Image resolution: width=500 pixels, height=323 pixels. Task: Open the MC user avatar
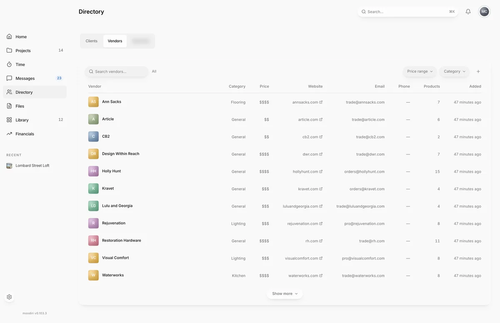tap(484, 12)
